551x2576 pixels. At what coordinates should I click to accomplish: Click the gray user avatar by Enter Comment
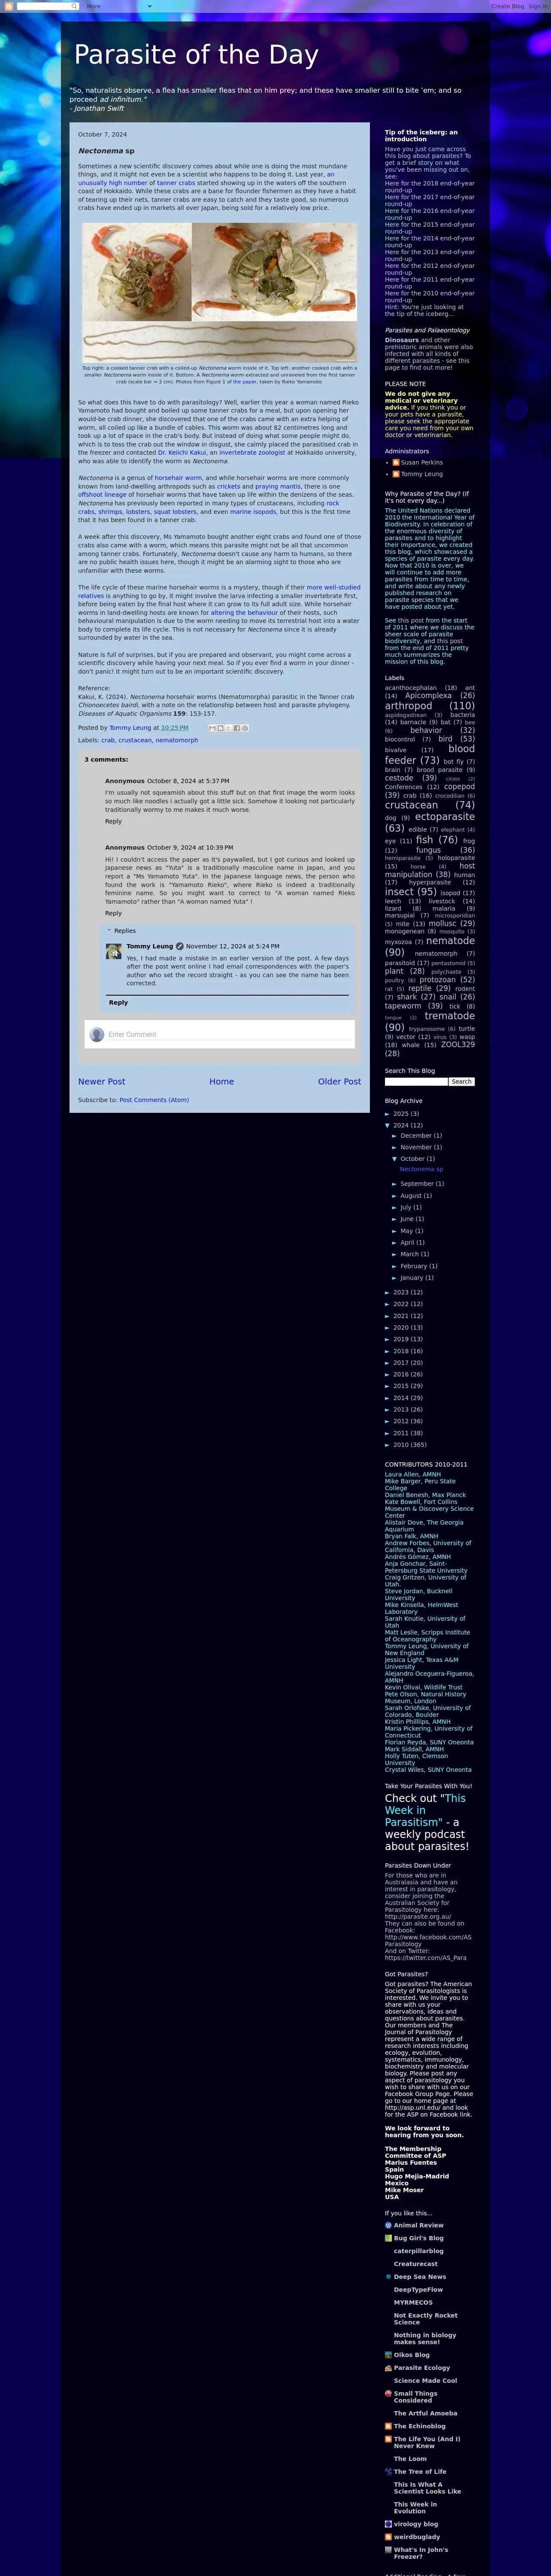pos(97,1034)
